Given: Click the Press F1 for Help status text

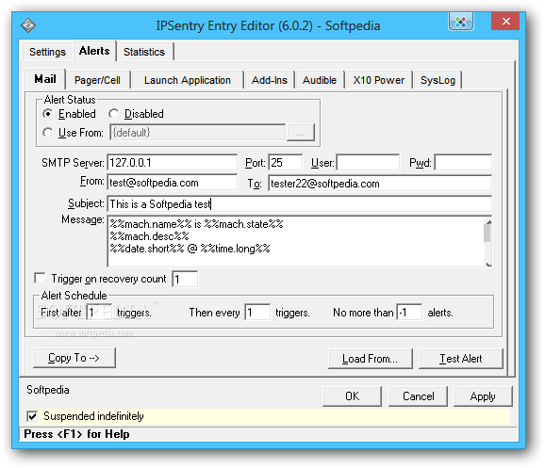Looking at the screenshot, I should coord(76,434).
